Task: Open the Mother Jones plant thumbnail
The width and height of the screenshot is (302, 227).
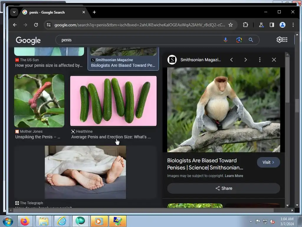Action: pyautogui.click(x=39, y=101)
